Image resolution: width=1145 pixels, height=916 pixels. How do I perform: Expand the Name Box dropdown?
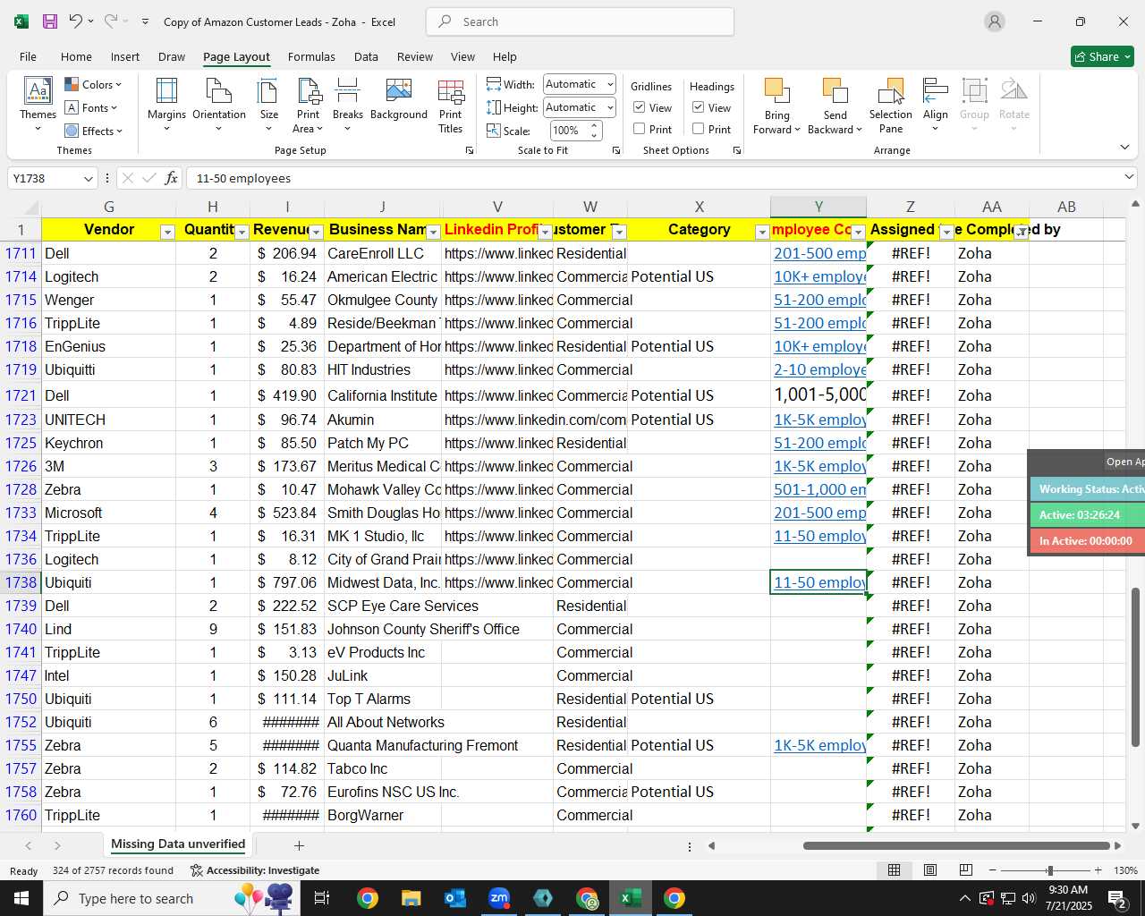click(88, 179)
